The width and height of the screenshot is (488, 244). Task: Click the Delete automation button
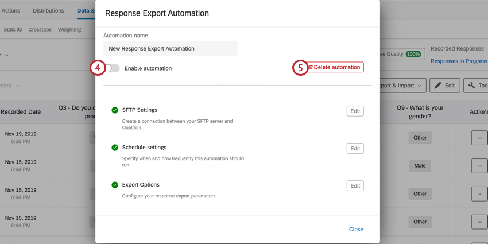(335, 67)
